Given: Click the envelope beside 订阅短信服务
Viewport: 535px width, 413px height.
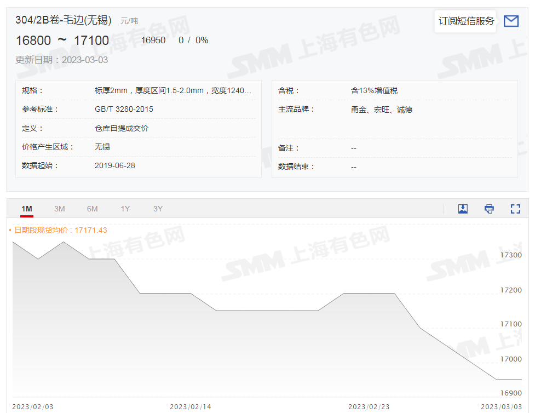Looking at the screenshot, I should 511,21.
